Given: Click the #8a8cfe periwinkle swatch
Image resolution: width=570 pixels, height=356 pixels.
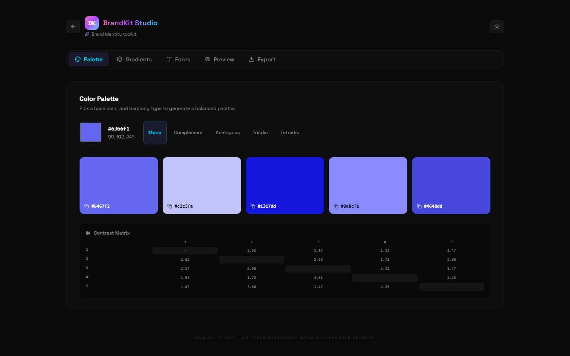Looking at the screenshot, I should 368,186.
